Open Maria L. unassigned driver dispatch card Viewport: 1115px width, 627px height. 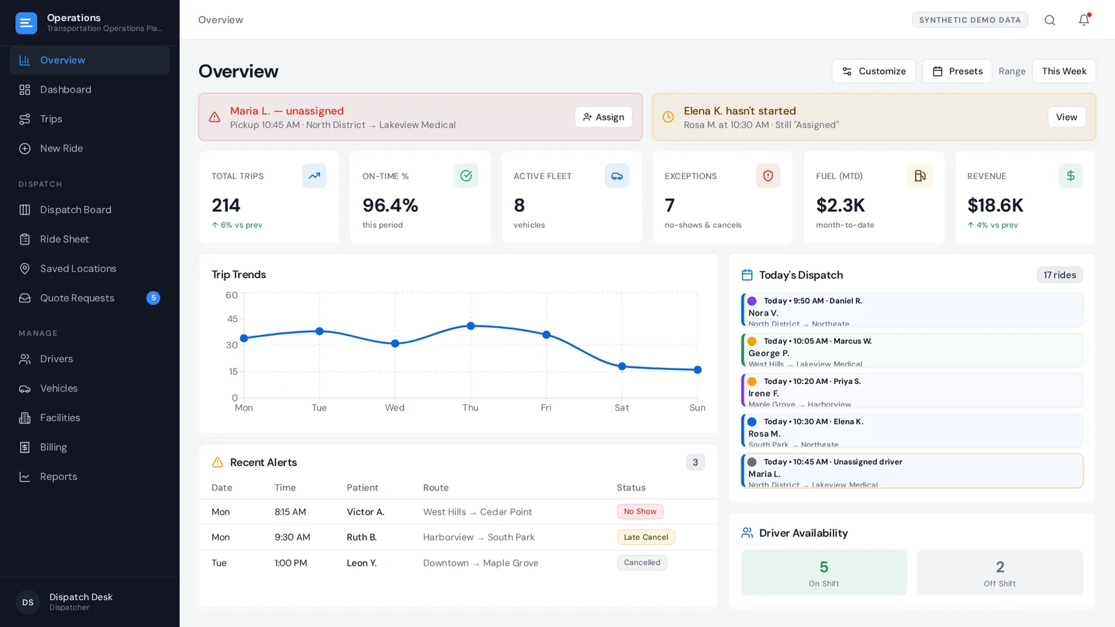coord(912,471)
